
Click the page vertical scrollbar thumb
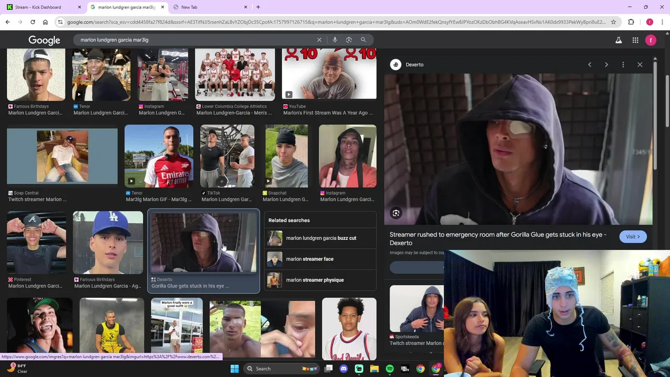[x=667, y=100]
